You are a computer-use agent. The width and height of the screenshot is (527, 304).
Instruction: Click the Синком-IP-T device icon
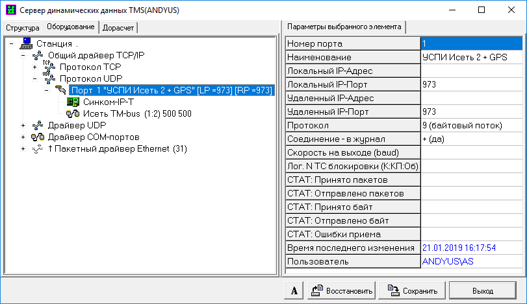(x=73, y=102)
